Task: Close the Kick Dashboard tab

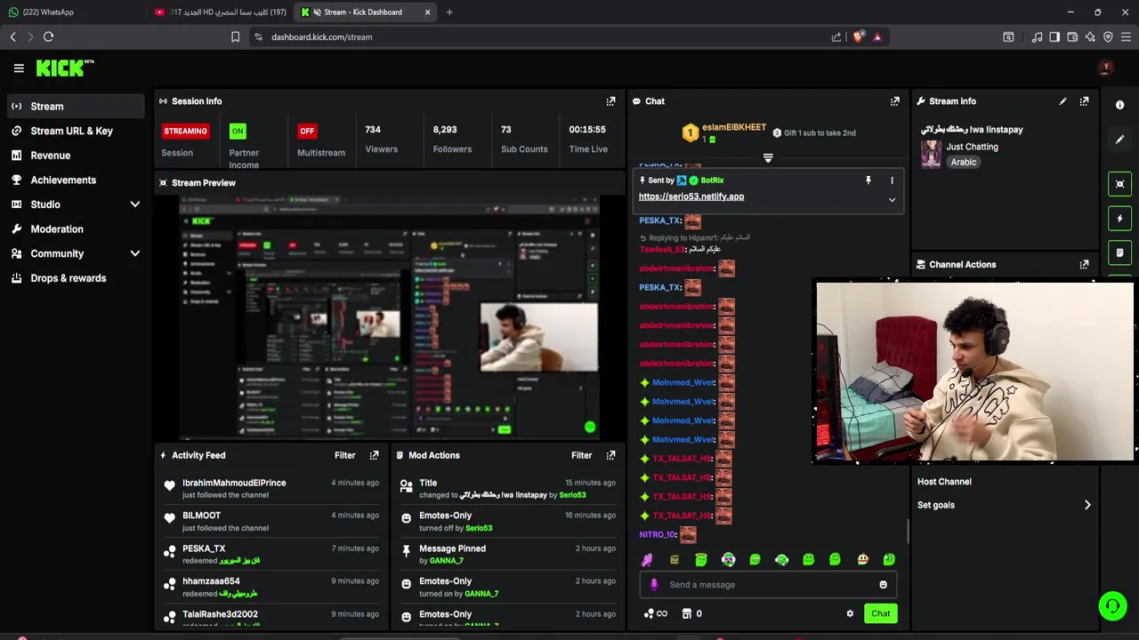Action: pyautogui.click(x=428, y=12)
